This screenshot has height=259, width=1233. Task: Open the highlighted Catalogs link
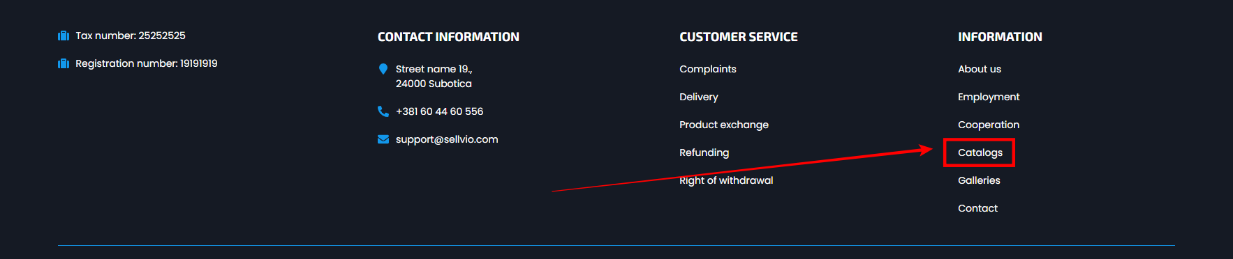[980, 152]
